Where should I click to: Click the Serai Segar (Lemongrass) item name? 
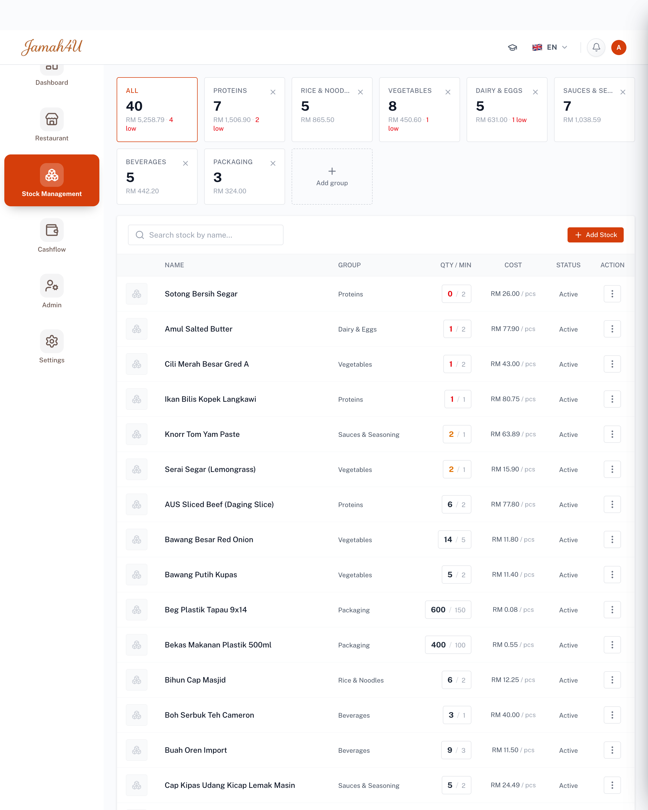tap(210, 469)
